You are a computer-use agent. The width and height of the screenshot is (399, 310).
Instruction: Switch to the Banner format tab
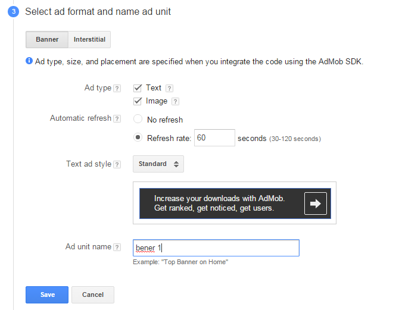click(47, 39)
